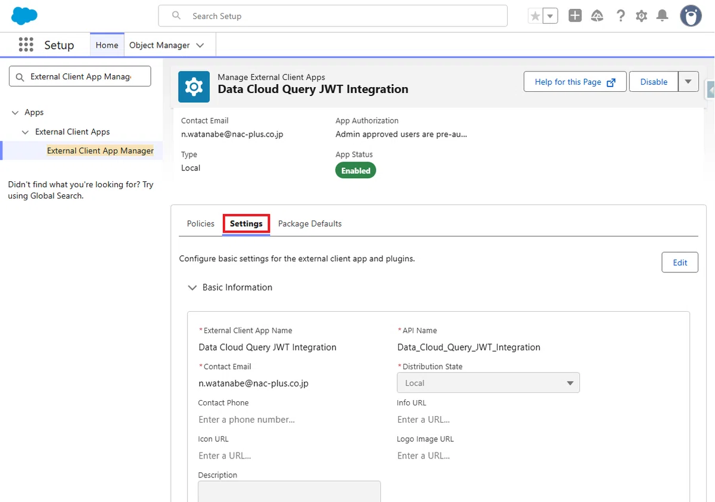Screen dimensions: 715x502
Task: Click the Enabled status badge
Action: tap(356, 171)
